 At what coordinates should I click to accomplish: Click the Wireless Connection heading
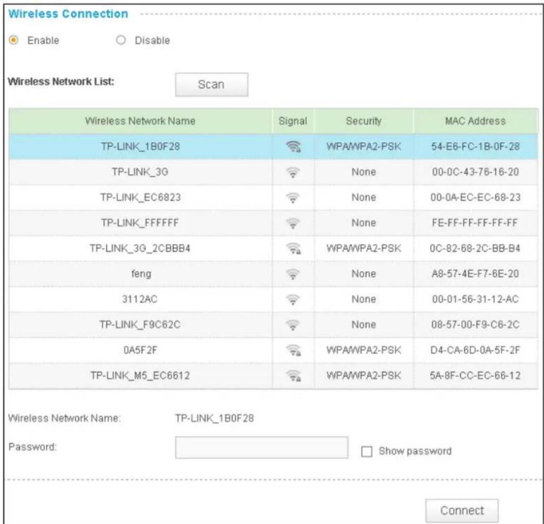point(68,14)
